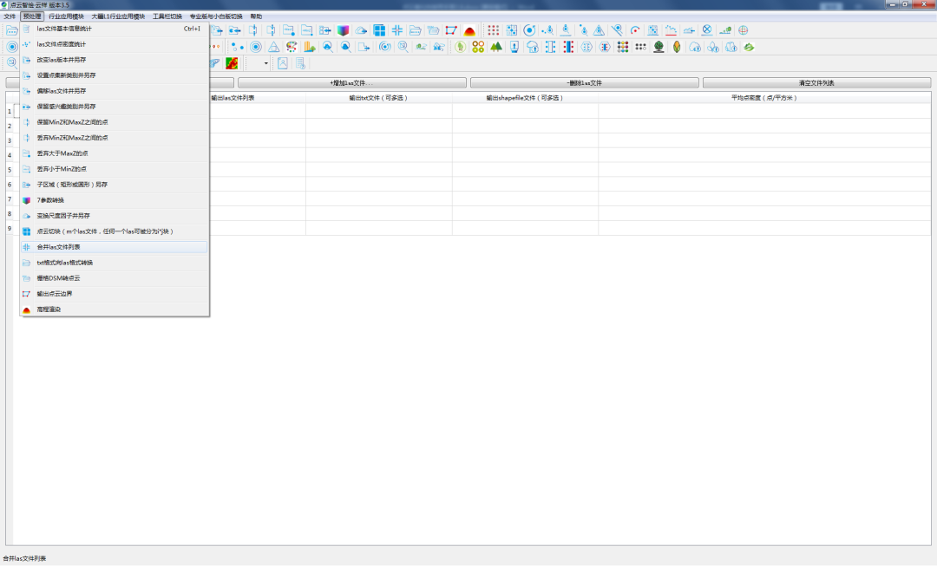937x566 pixels.
Task: Click the green recycle-arrows toolbar icon
Action: coord(749,47)
